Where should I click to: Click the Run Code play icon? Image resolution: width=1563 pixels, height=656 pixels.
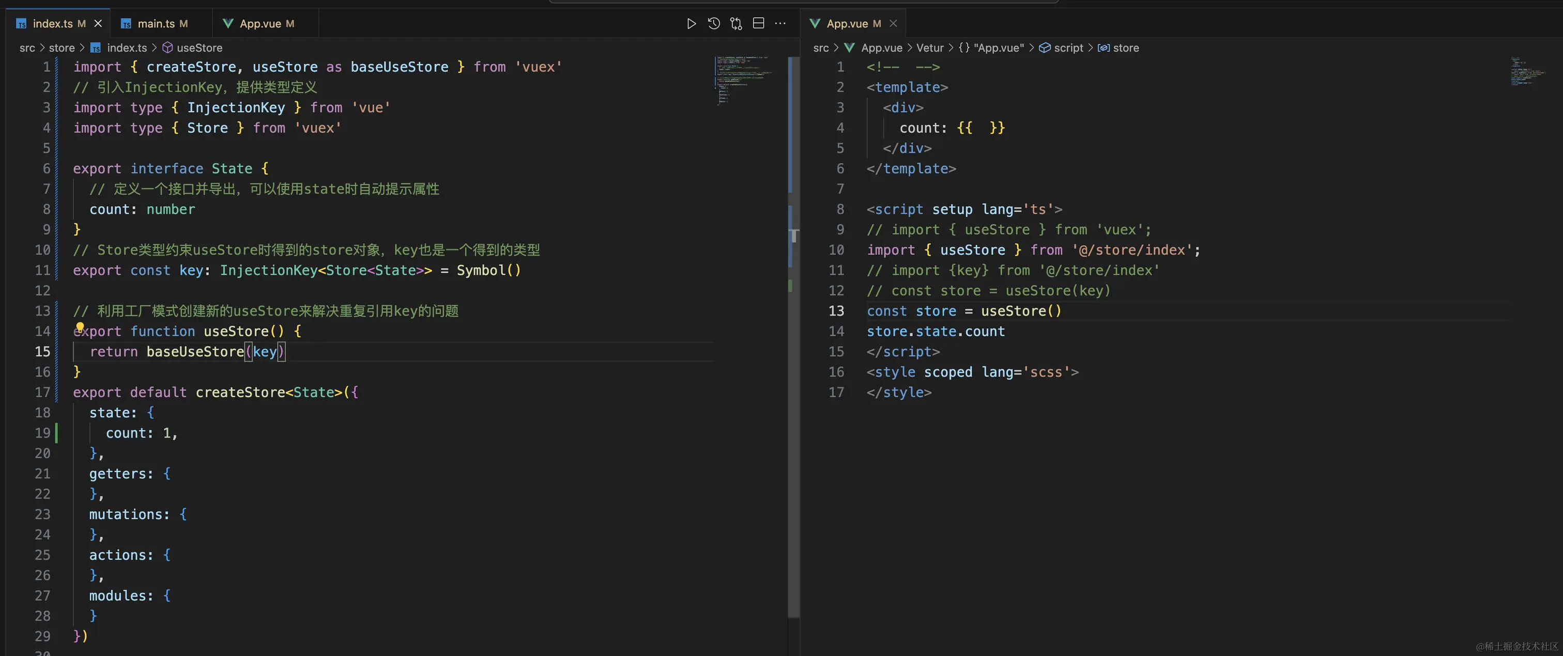point(691,24)
